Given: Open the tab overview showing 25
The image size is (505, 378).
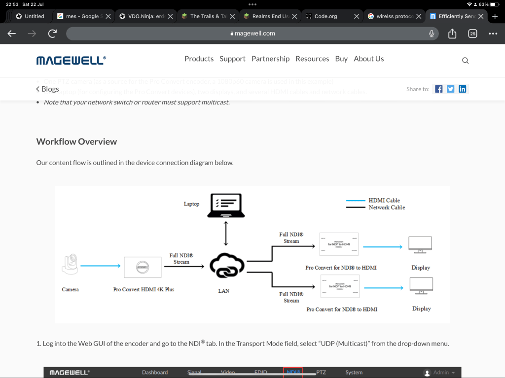Looking at the screenshot, I should pos(472,34).
